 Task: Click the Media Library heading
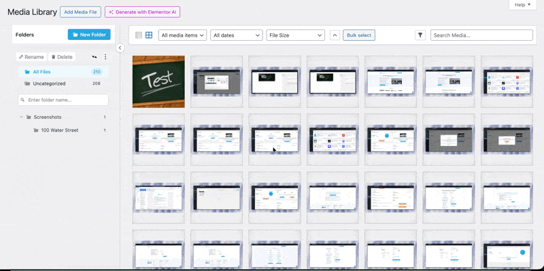[32, 12]
